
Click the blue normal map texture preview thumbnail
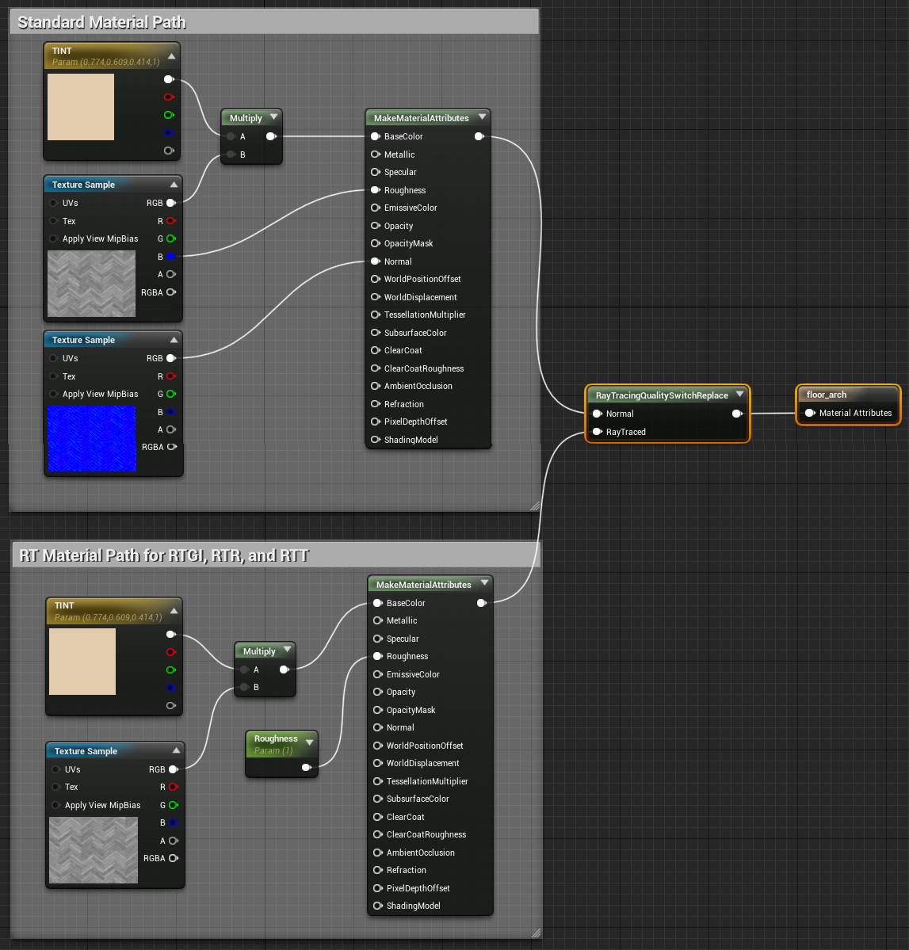[92, 439]
